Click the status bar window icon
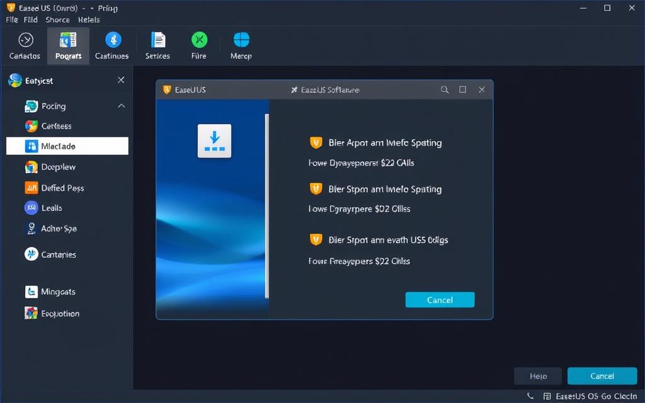 click(547, 397)
